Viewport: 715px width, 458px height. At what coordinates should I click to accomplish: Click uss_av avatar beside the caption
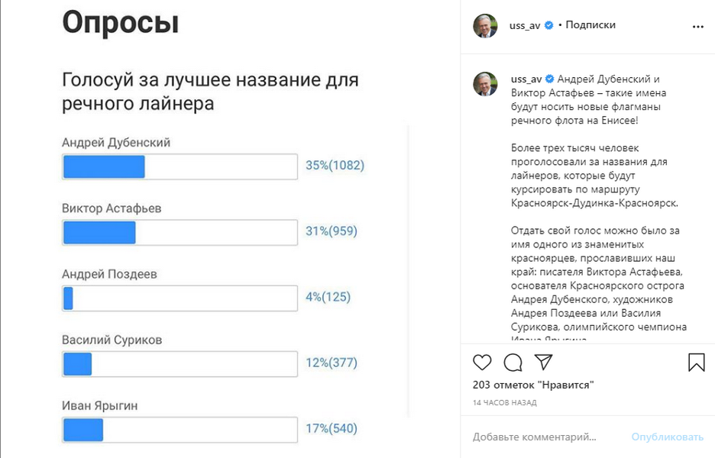(x=485, y=84)
